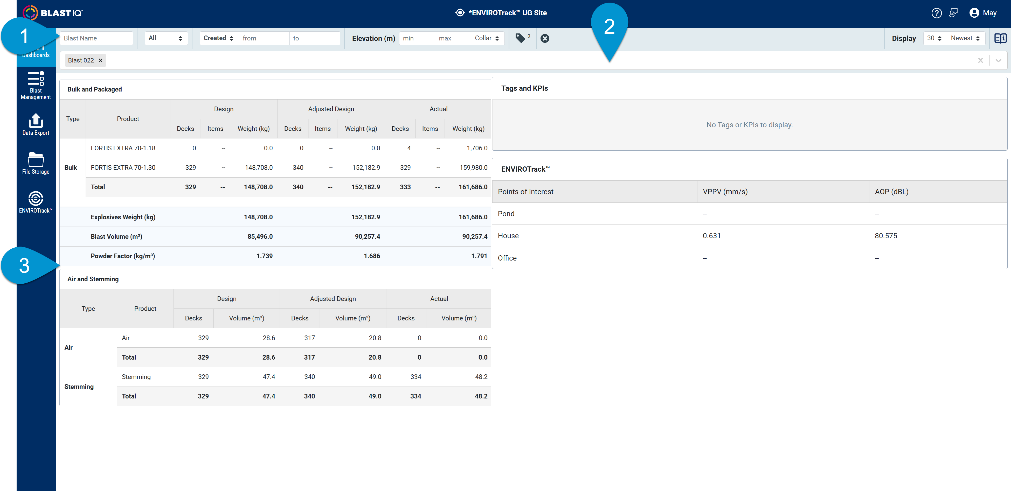This screenshot has width=1011, height=491.
Task: Open the support chat icon
Action: [953, 13]
